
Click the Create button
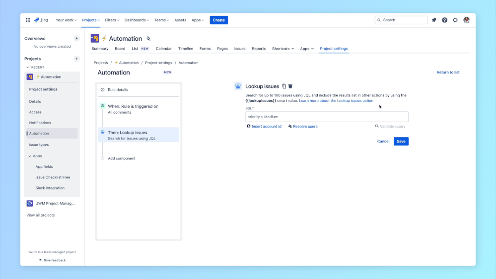[x=219, y=20]
